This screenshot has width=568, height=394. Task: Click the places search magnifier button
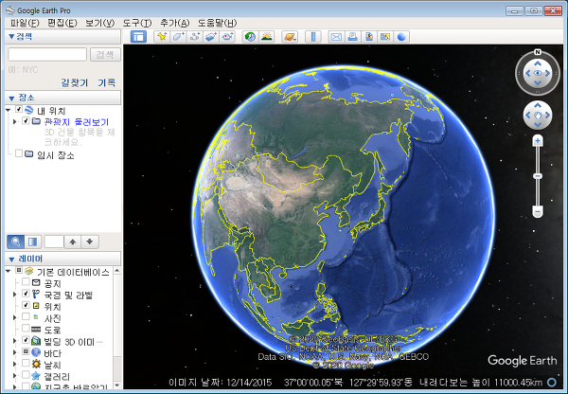[15, 242]
